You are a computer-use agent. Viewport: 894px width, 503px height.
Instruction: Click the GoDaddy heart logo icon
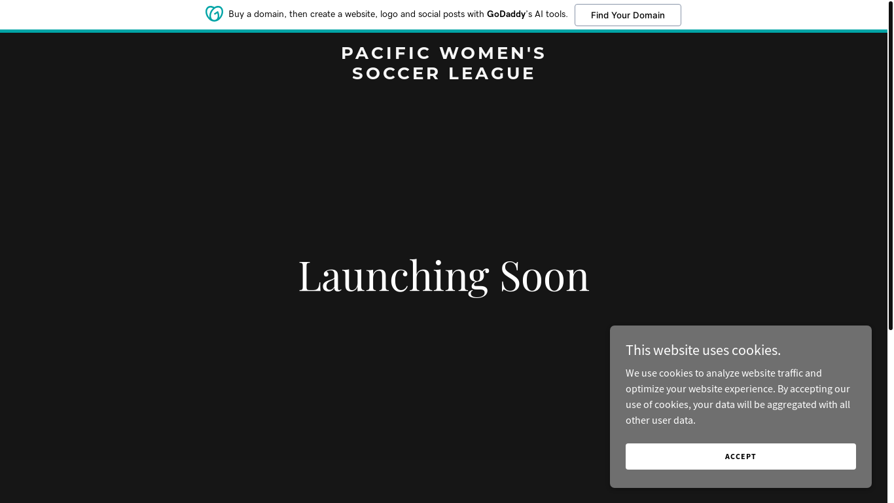pyautogui.click(x=214, y=14)
